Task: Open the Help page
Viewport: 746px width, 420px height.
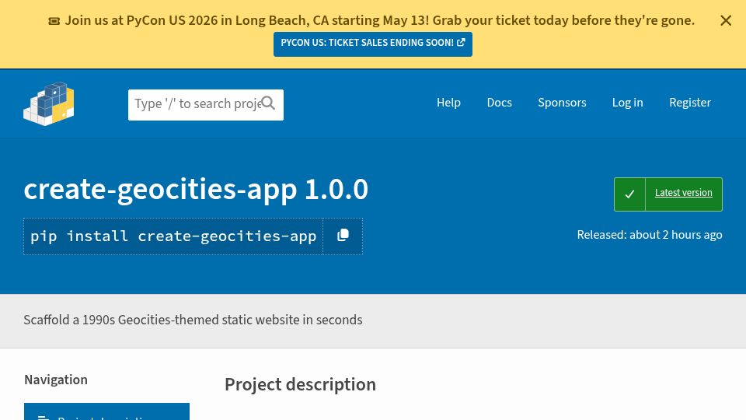Action: [448, 103]
